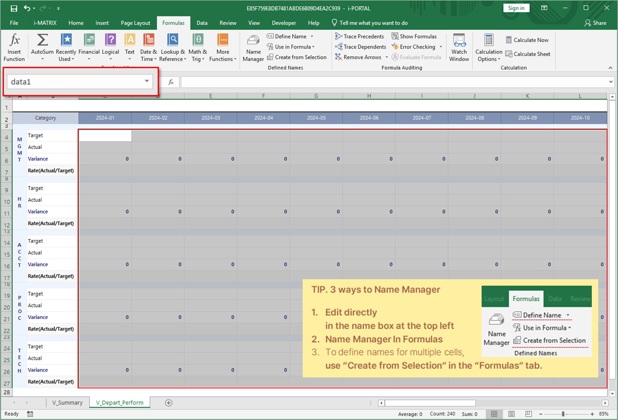This screenshot has height=420, width=618.
Task: Toggle Error Checking
Action: click(x=414, y=47)
